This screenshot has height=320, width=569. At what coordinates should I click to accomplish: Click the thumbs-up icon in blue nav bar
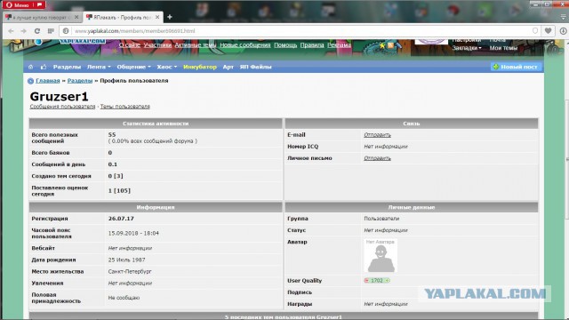coord(44,67)
